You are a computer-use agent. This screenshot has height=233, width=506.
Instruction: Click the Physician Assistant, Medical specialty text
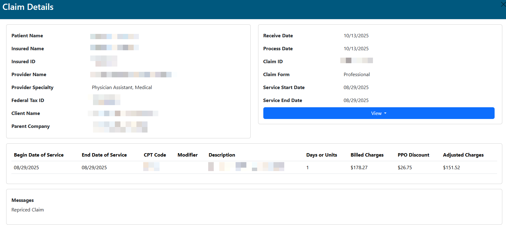click(x=122, y=88)
